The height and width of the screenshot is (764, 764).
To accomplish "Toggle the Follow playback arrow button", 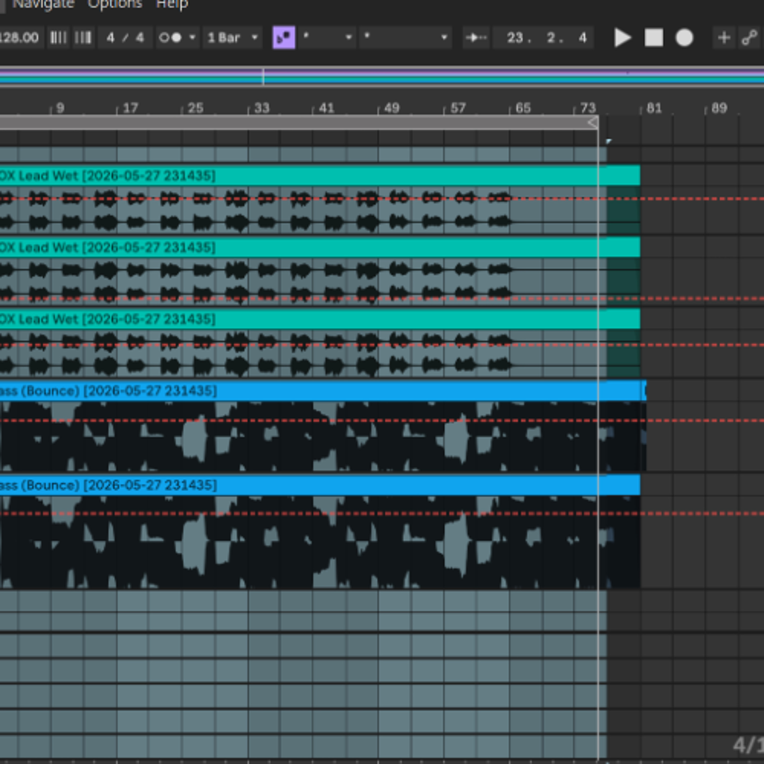I will point(476,38).
